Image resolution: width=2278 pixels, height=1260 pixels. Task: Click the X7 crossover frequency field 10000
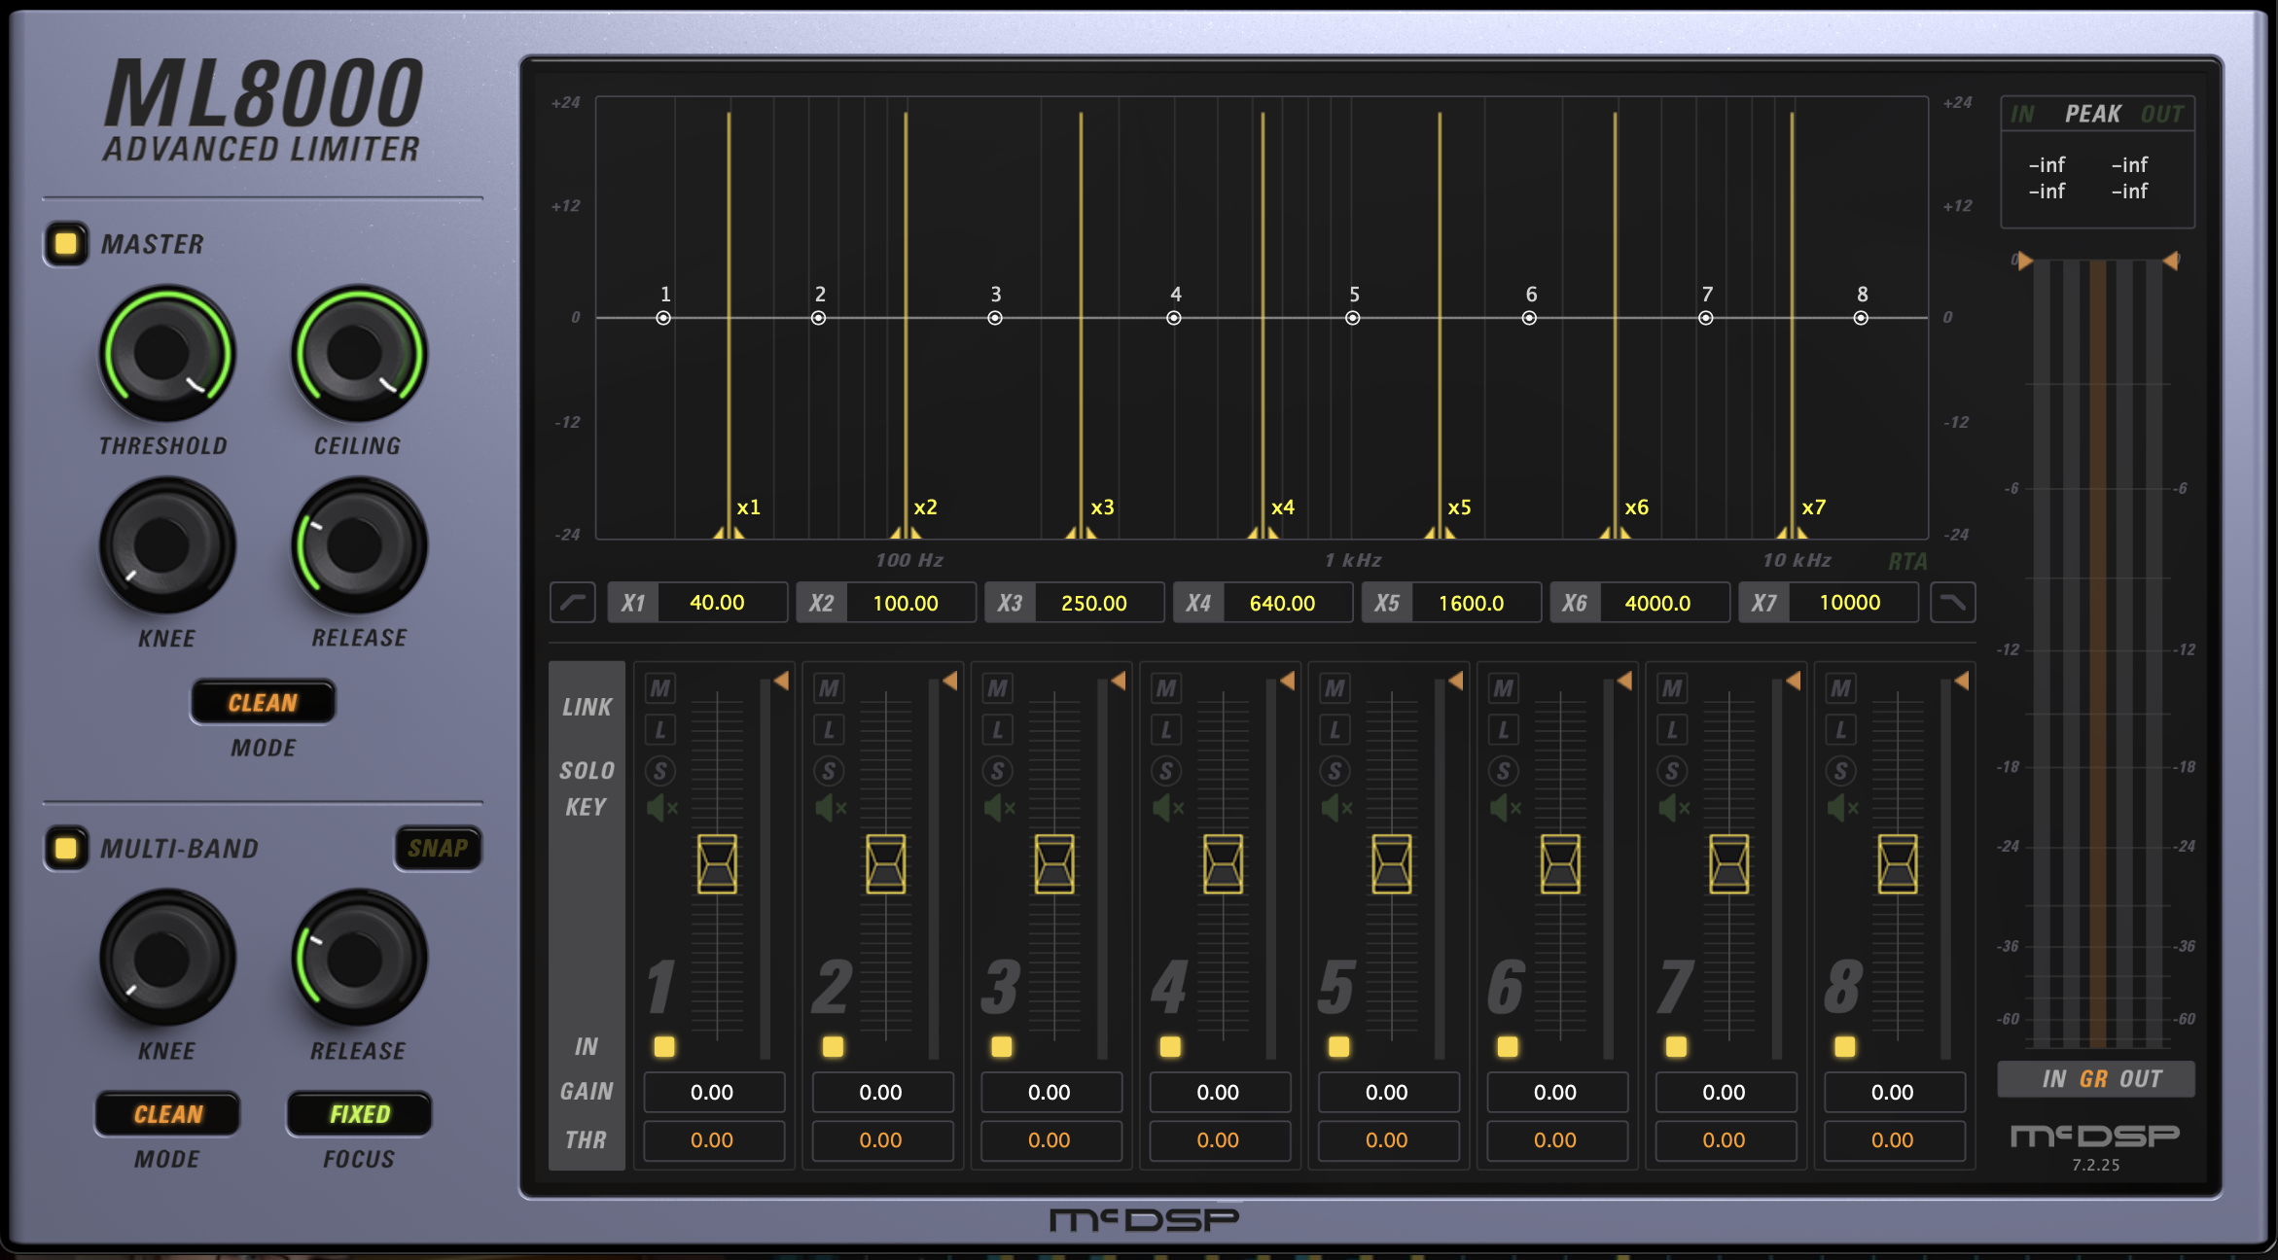[1852, 603]
